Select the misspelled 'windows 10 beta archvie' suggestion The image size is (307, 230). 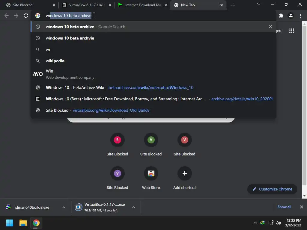[153, 38]
